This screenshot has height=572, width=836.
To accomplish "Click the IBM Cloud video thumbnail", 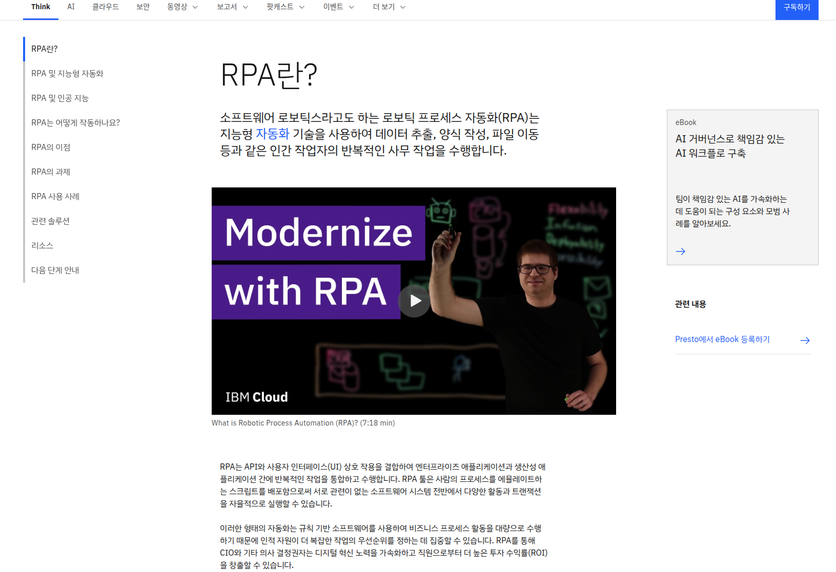I will (x=414, y=300).
